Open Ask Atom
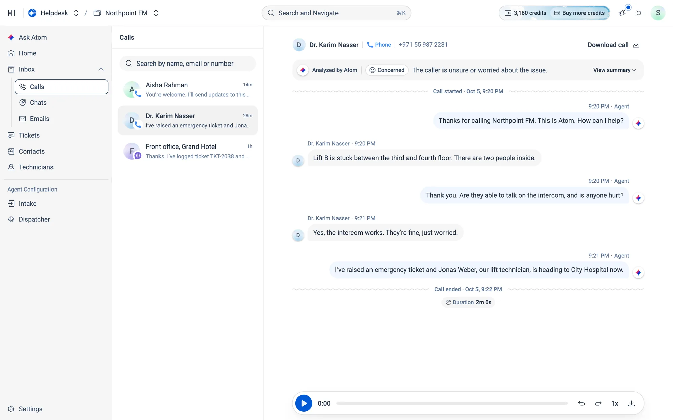This screenshot has width=673, height=420. coord(56,37)
